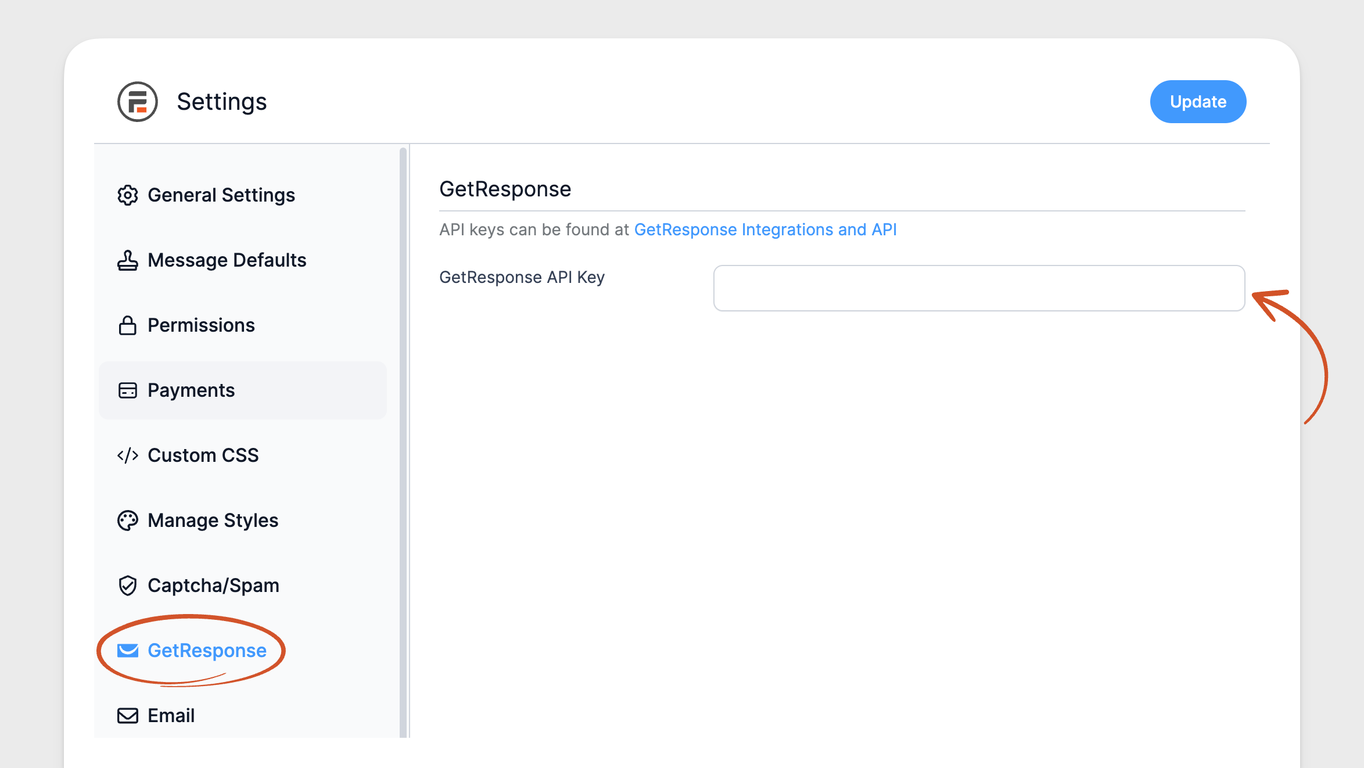Go to Permissions settings
Viewport: 1364px width, 768px height.
pos(243,325)
